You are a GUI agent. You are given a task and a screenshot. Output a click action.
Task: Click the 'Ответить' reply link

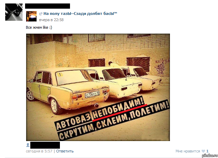(x=65, y=151)
